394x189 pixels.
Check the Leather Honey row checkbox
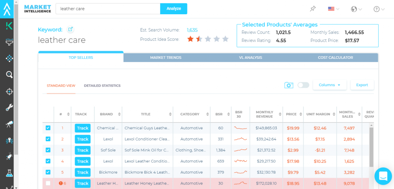pyautogui.click(x=48, y=183)
